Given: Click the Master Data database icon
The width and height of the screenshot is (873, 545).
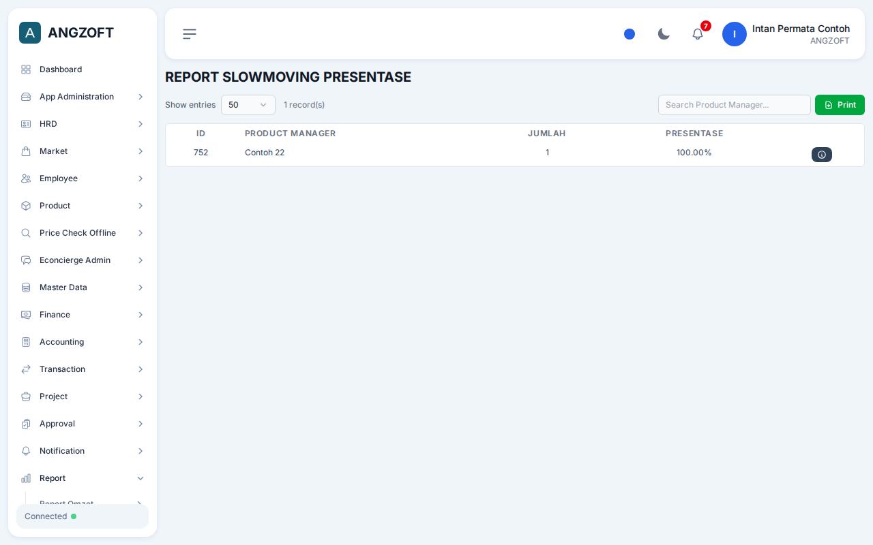Looking at the screenshot, I should pyautogui.click(x=26, y=287).
